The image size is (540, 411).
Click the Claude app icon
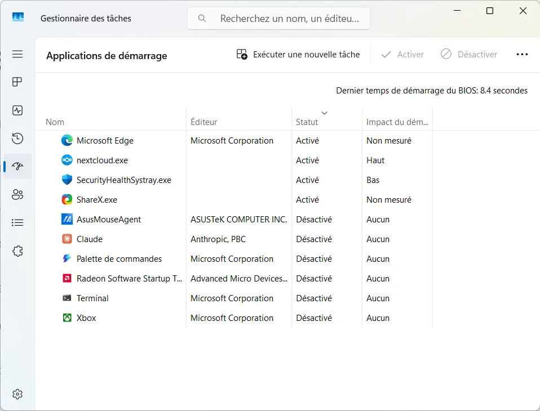click(x=67, y=239)
